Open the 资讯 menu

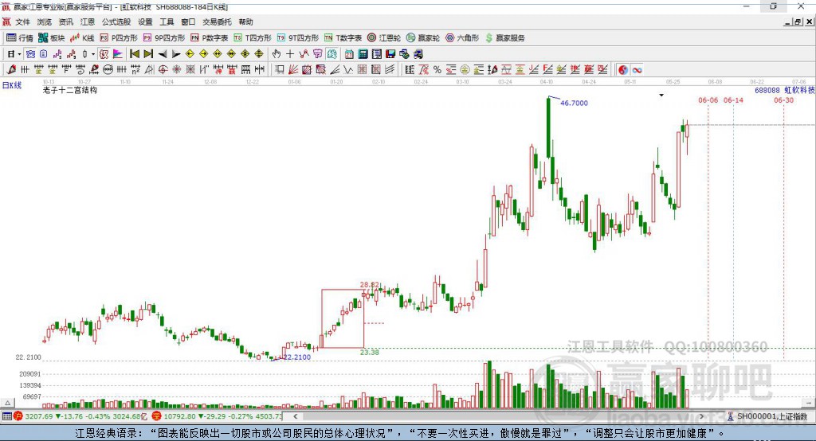(x=65, y=21)
